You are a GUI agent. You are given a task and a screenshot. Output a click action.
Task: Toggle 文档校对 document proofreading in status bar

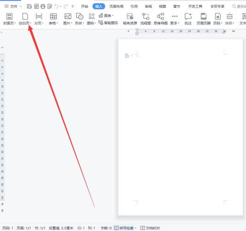pos(150,228)
